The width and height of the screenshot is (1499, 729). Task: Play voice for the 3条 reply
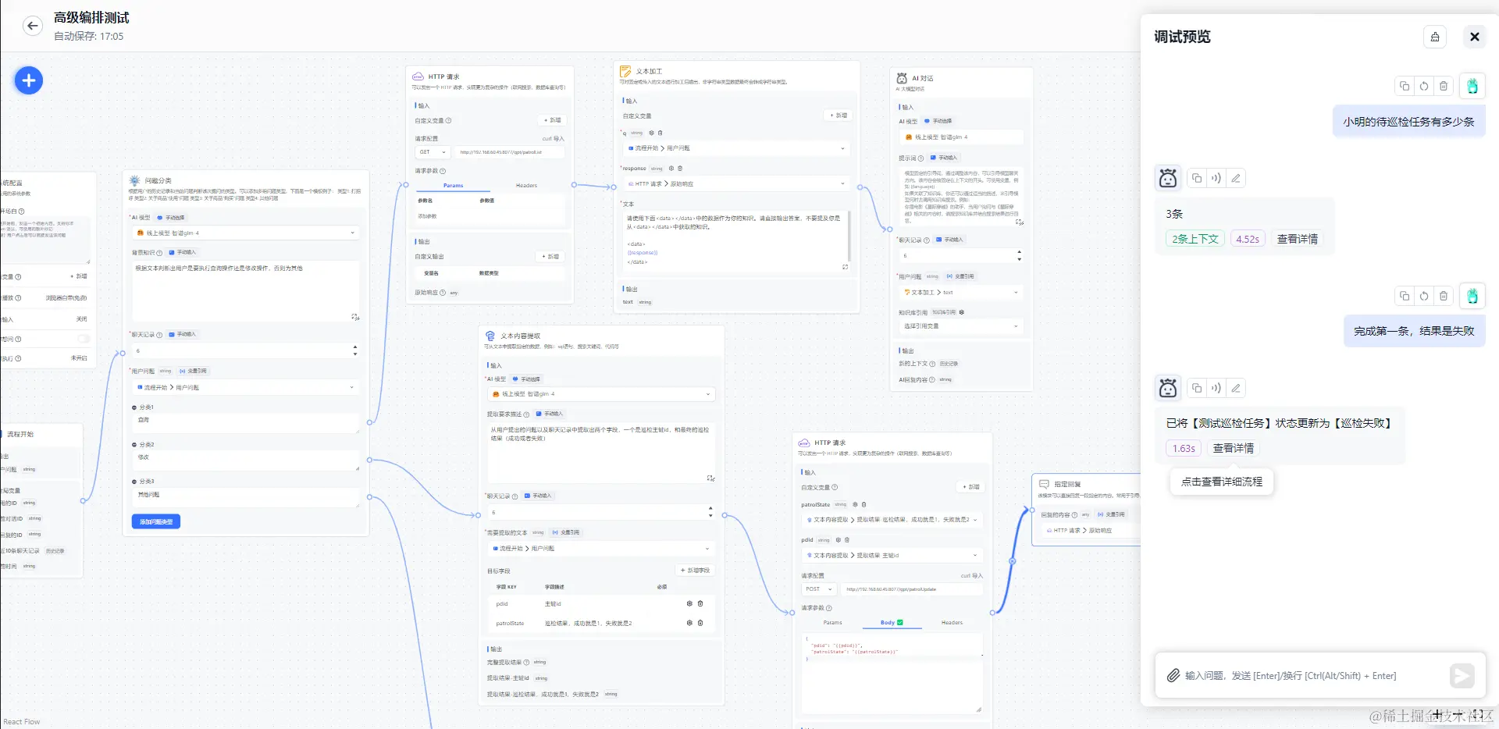[1216, 179]
